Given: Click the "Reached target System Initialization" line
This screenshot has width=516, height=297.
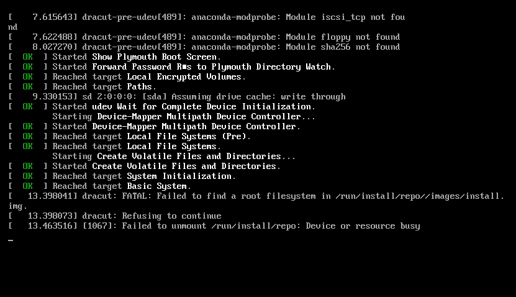Looking at the screenshot, I should point(144,176).
